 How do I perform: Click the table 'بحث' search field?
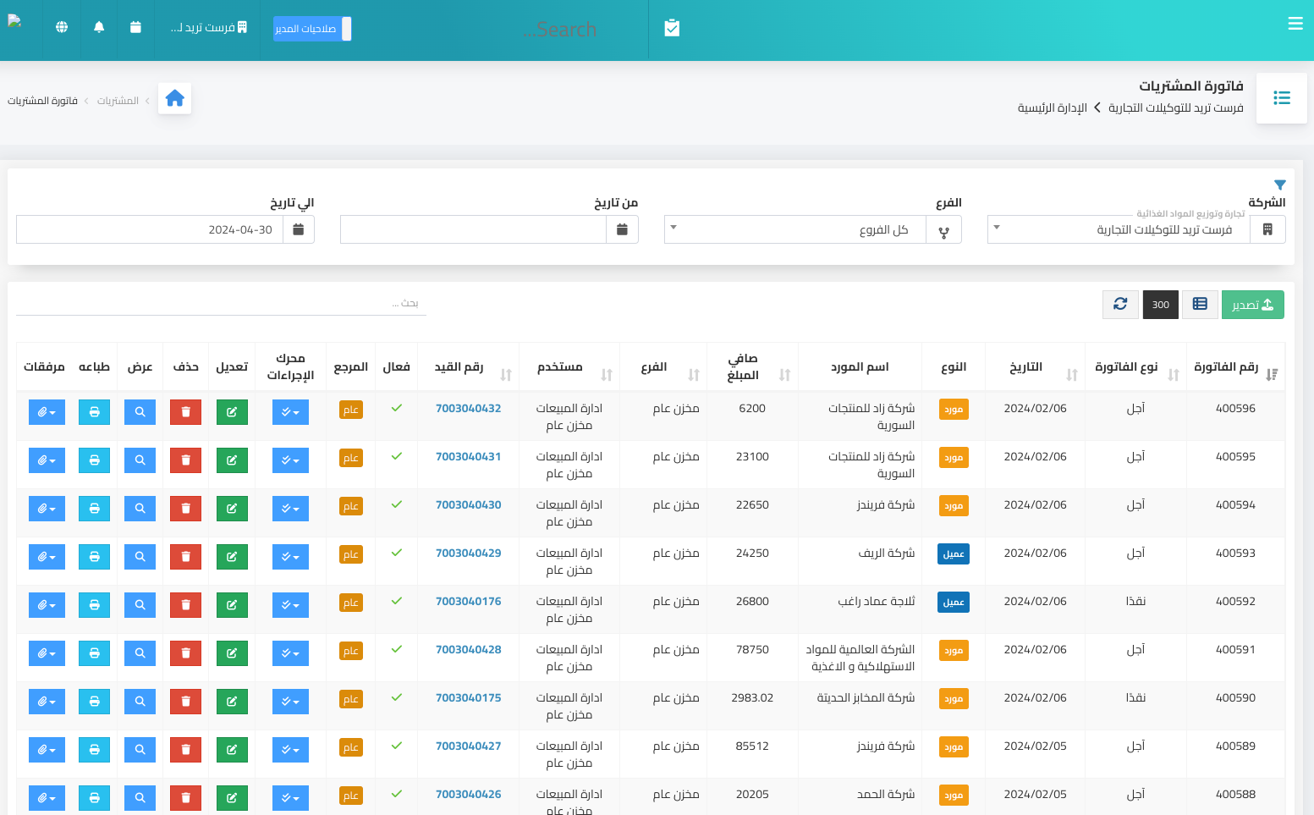[x=221, y=303]
